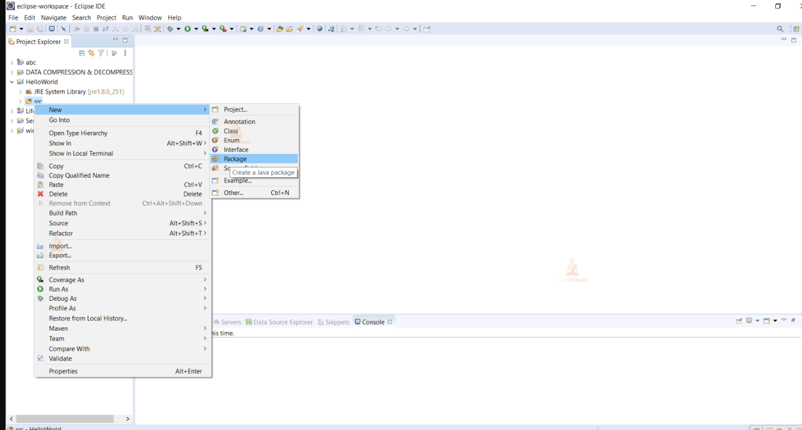Click the filter funnel icon in Project Explorer

click(100, 53)
